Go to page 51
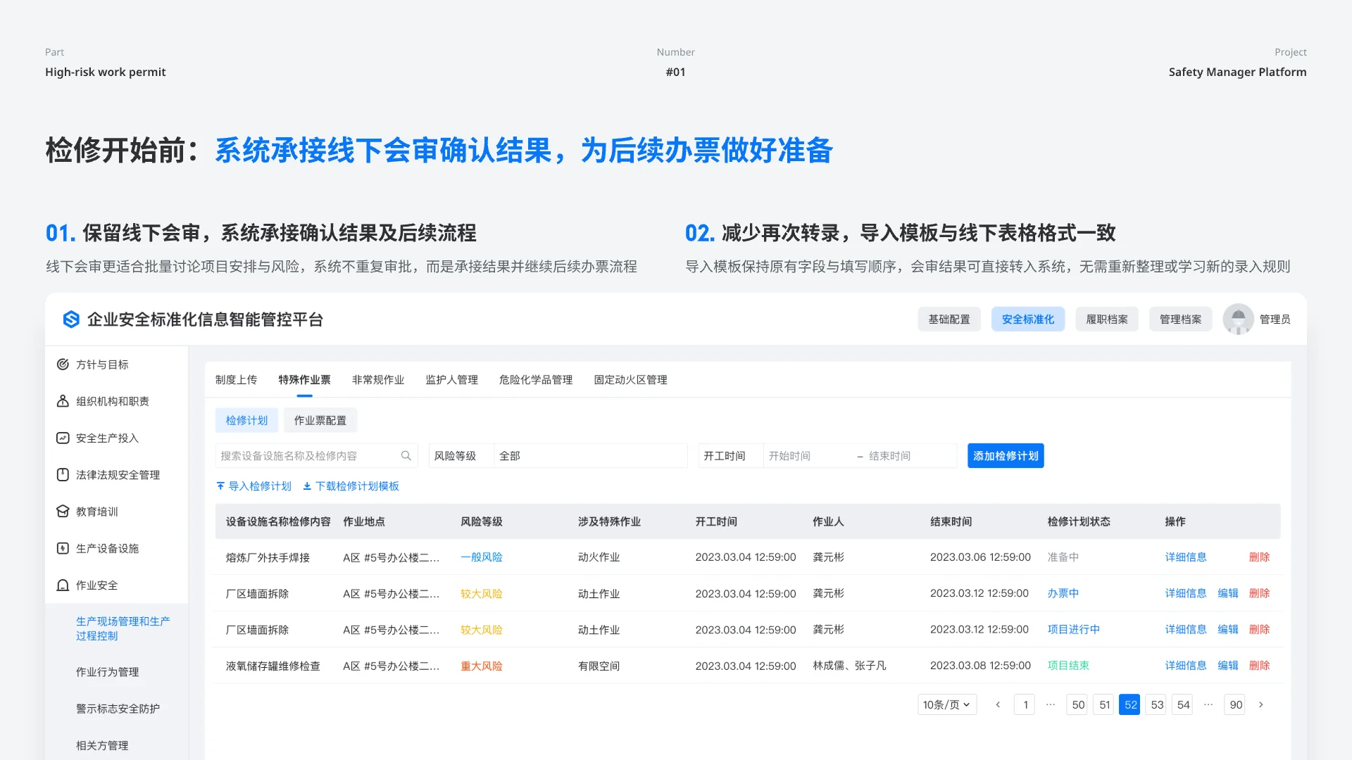Image resolution: width=1352 pixels, height=760 pixels. click(x=1103, y=704)
